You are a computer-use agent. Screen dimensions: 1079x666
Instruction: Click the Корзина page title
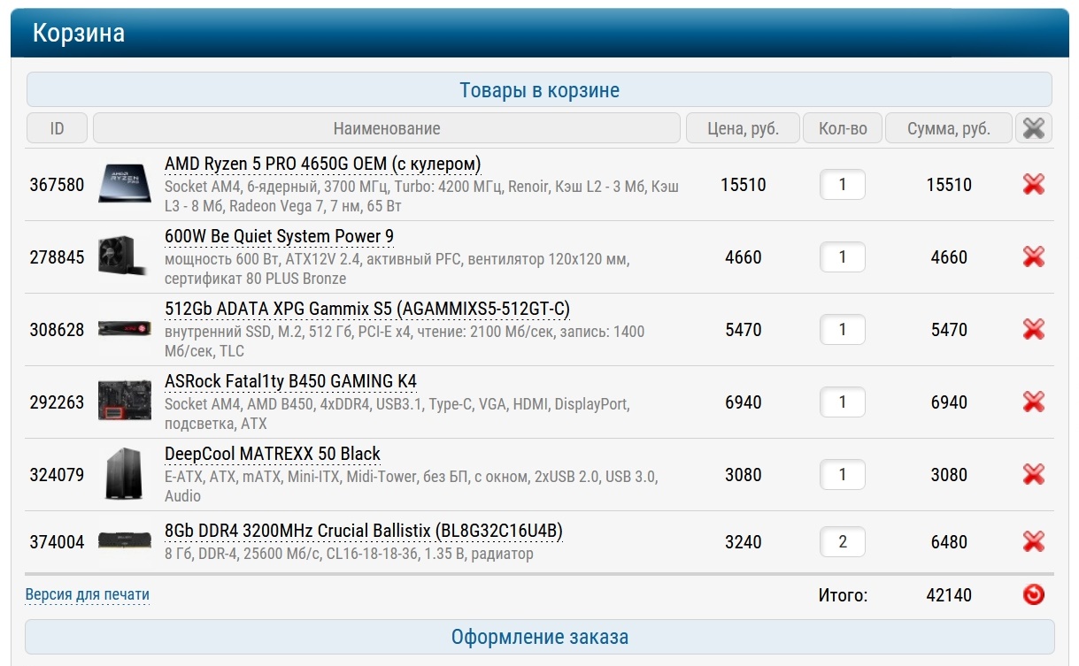pos(79,34)
